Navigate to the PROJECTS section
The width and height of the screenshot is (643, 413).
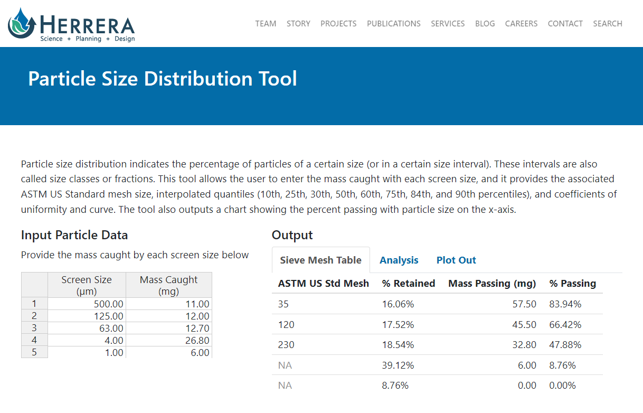338,23
